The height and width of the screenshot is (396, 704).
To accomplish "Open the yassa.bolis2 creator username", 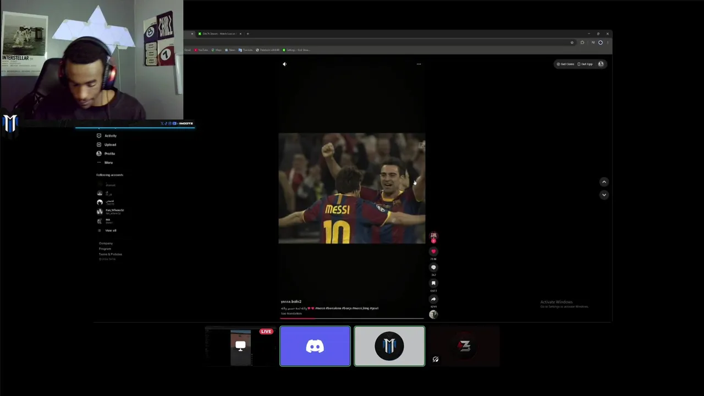I will 291,301.
